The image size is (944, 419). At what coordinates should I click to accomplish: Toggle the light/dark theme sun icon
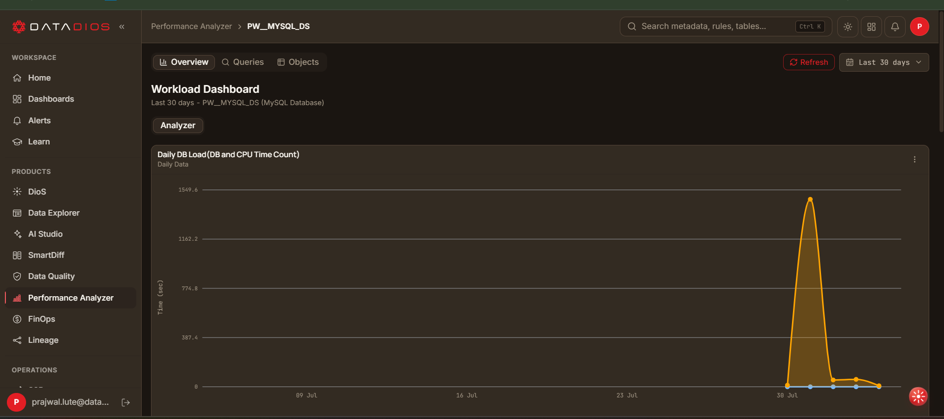(x=848, y=27)
